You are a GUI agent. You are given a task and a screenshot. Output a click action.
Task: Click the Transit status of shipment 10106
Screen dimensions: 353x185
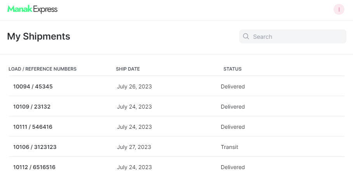pos(230,147)
